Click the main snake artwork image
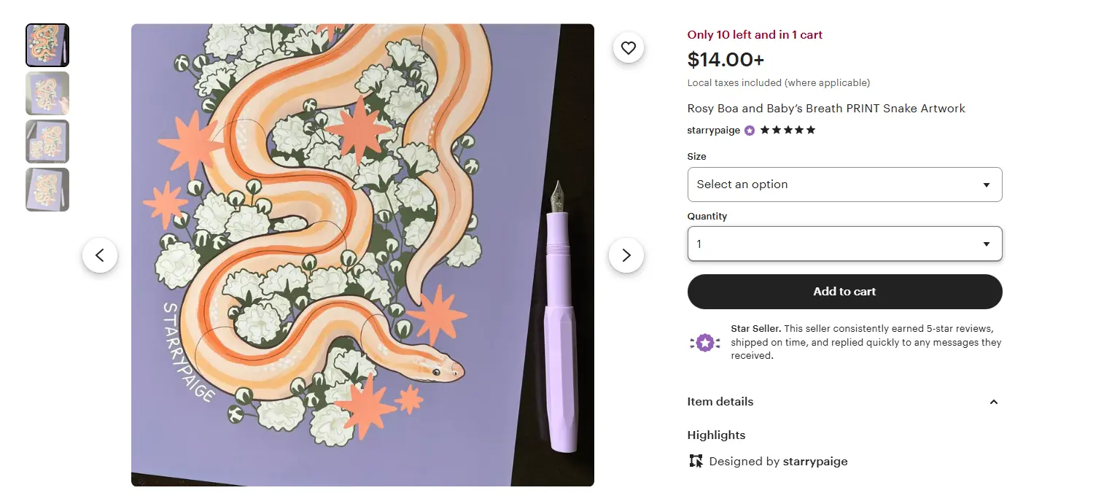 (362, 255)
